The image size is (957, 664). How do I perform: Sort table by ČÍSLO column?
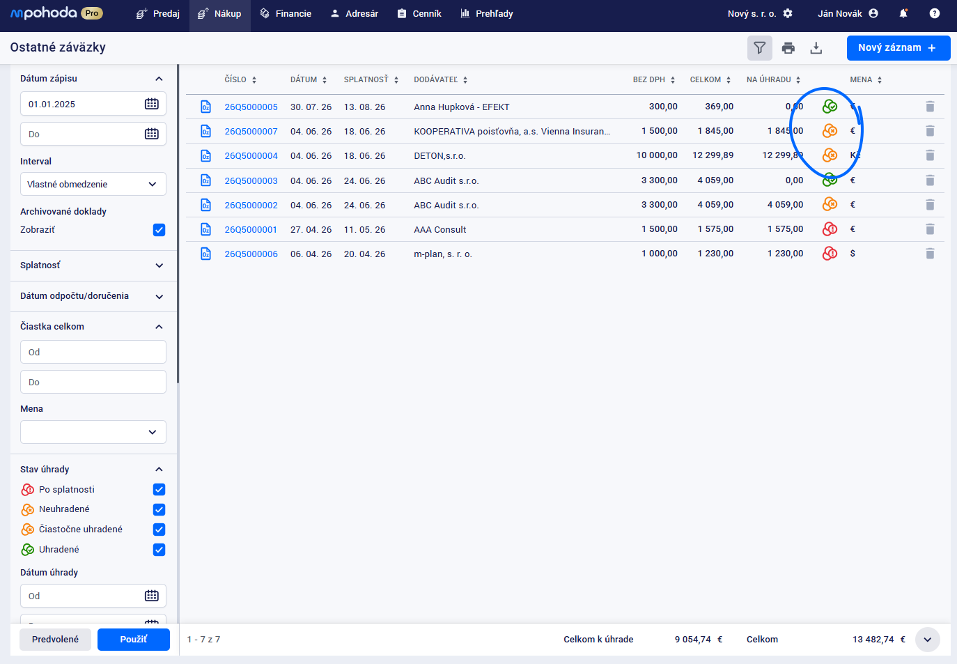tap(240, 79)
